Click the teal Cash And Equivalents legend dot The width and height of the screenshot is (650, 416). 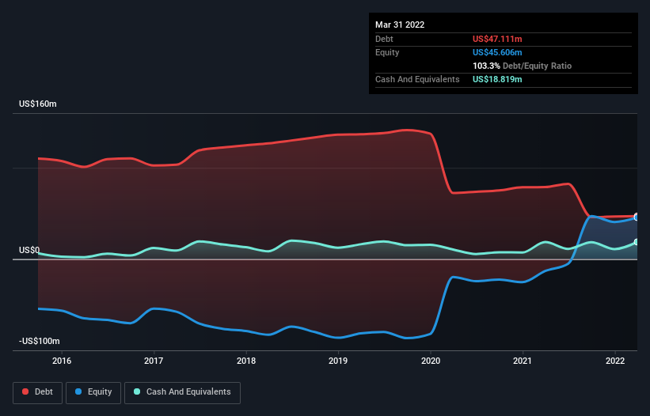(137, 391)
